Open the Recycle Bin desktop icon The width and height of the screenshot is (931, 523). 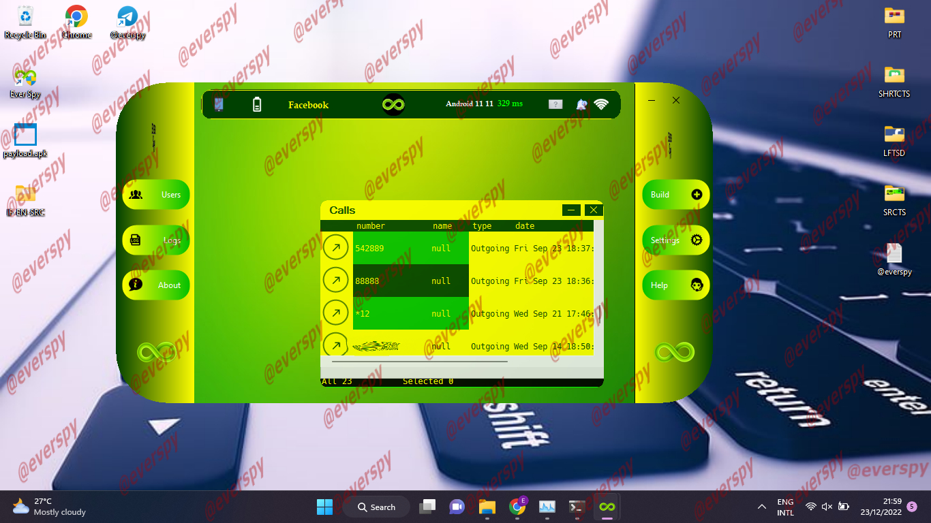click(25, 22)
